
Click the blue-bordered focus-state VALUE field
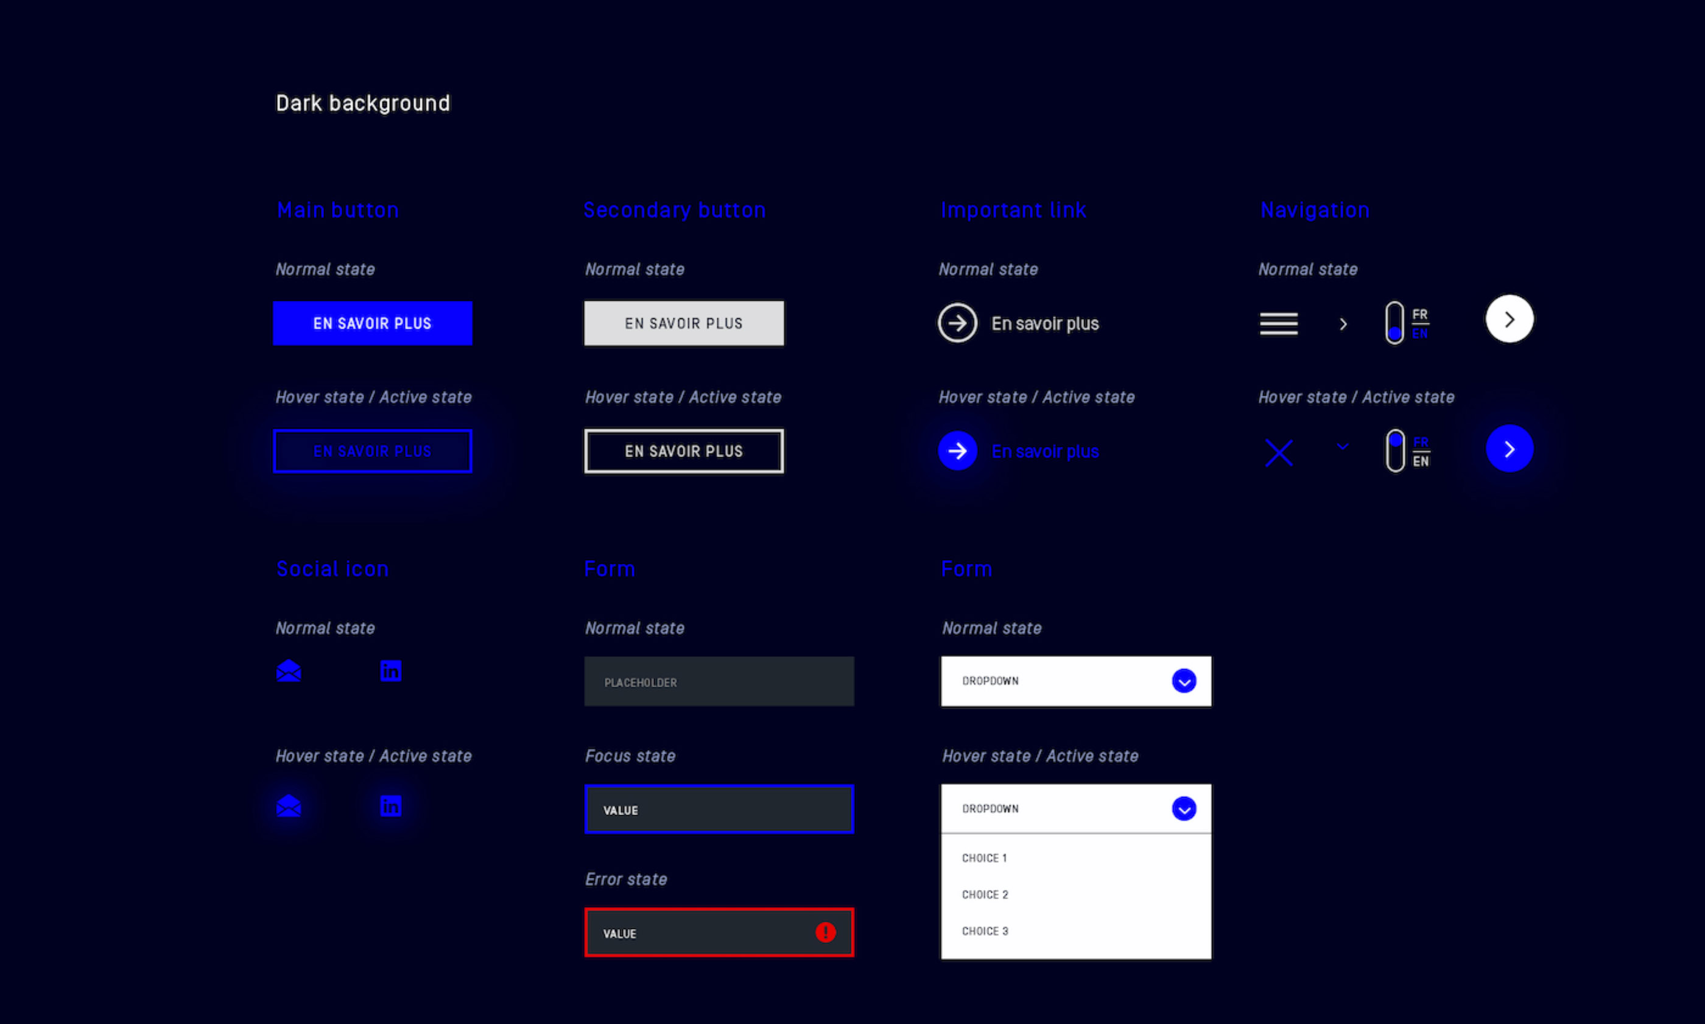pyautogui.click(x=719, y=808)
